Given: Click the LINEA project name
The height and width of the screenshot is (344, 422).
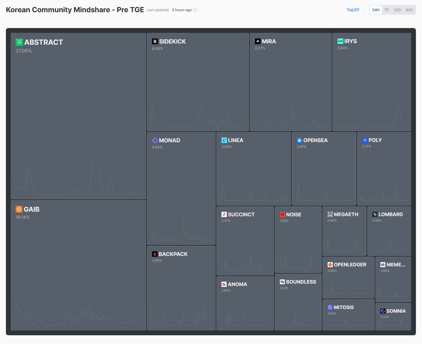Looking at the screenshot, I should [236, 140].
